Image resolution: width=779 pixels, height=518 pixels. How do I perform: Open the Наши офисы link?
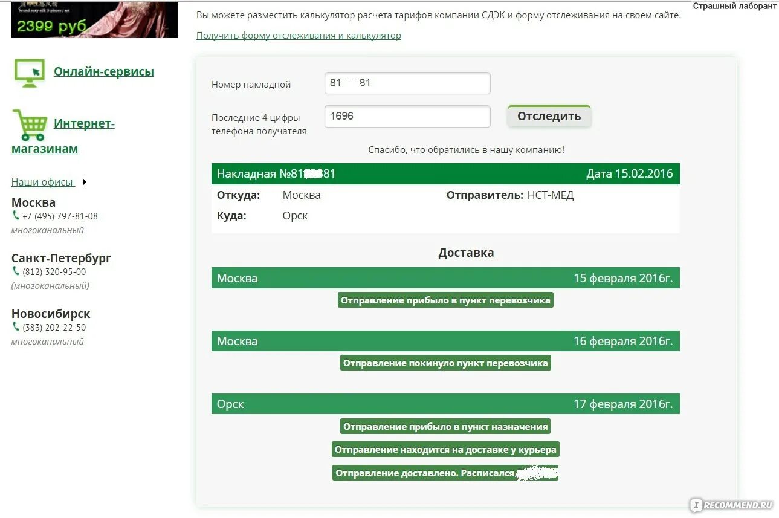[x=42, y=182]
